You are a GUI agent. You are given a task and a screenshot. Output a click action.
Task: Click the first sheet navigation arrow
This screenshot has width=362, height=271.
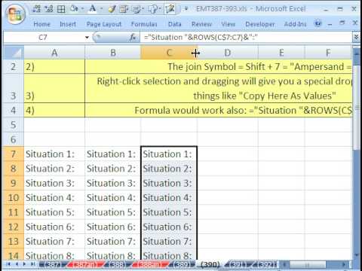pos(9,264)
